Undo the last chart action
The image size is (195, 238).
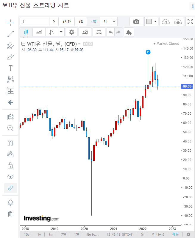tap(110, 32)
